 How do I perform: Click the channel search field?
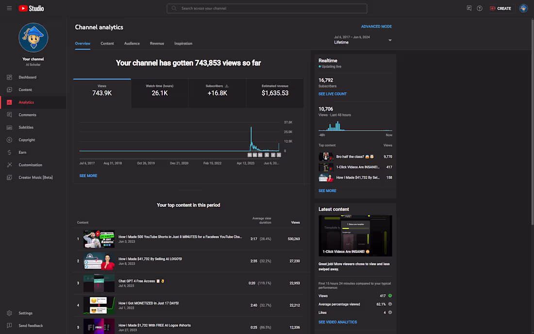click(x=267, y=8)
